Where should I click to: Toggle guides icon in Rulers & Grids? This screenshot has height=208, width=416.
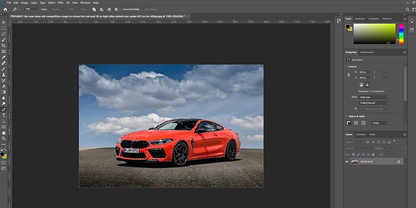click(363, 123)
